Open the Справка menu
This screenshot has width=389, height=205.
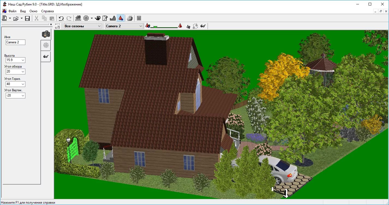tap(47, 11)
